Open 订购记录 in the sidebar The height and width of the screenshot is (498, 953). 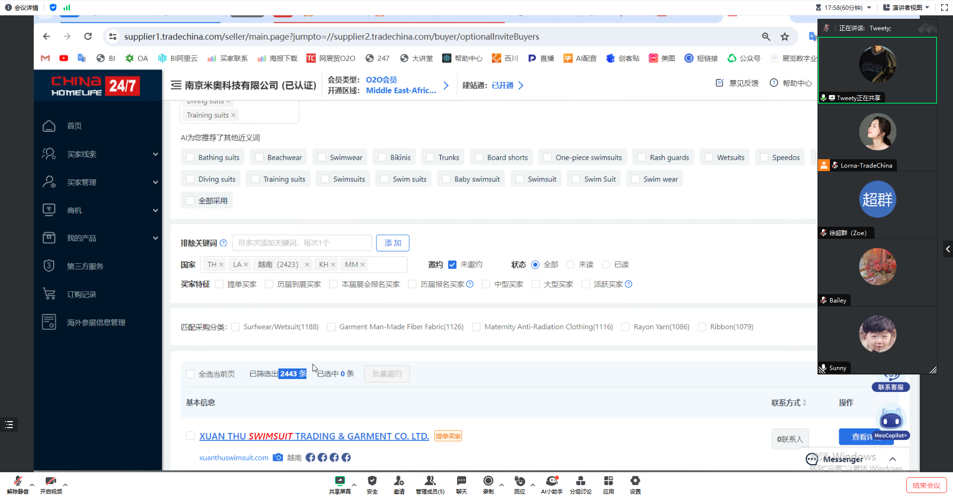(82, 295)
